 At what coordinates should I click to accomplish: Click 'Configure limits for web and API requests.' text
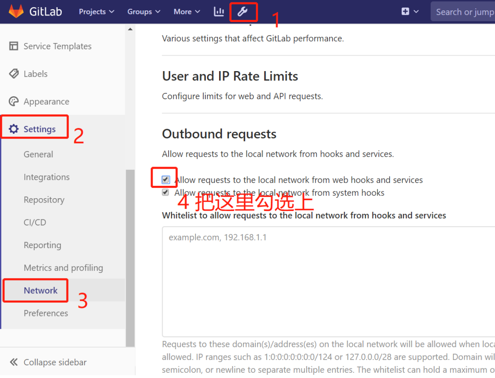tap(242, 96)
